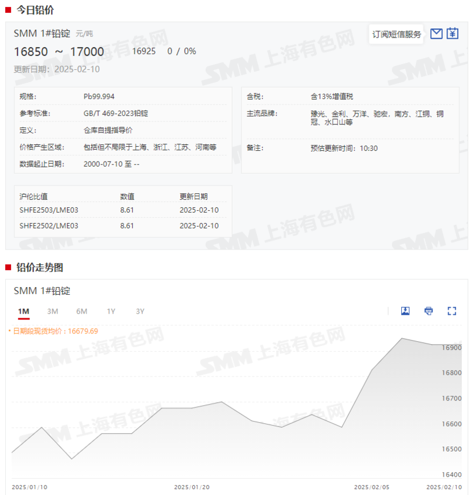Print the SMM 1#铅锭 price chart
470x495 pixels.
(428, 311)
